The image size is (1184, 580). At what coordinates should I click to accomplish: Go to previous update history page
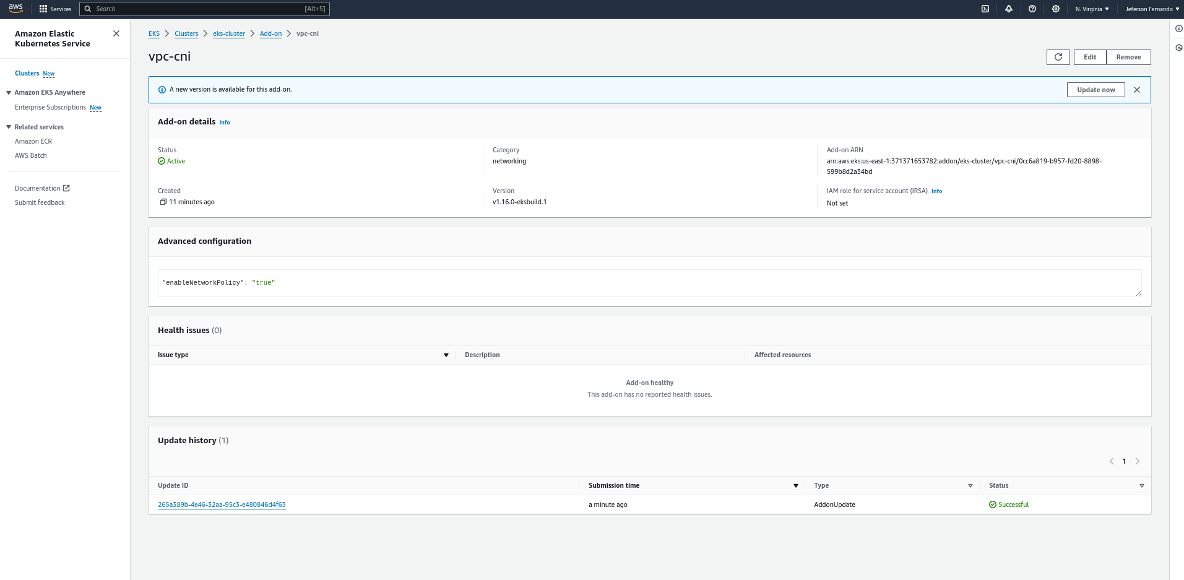[x=1112, y=461]
